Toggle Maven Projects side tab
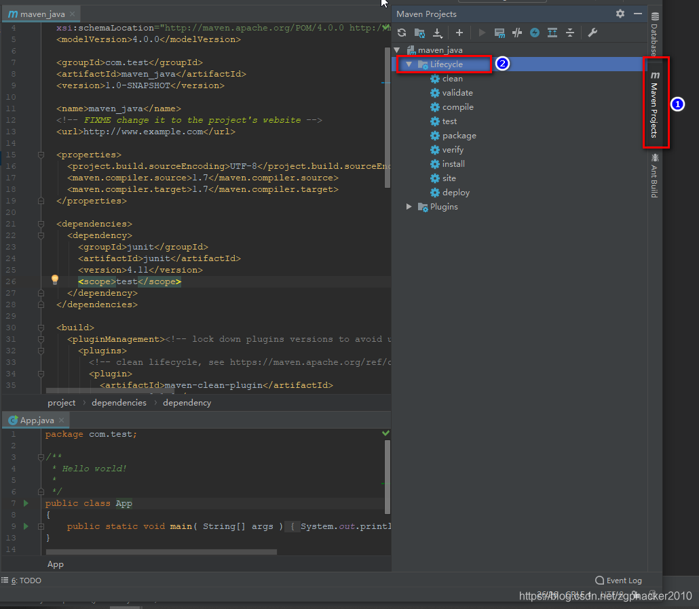The image size is (699, 609). coord(654,104)
